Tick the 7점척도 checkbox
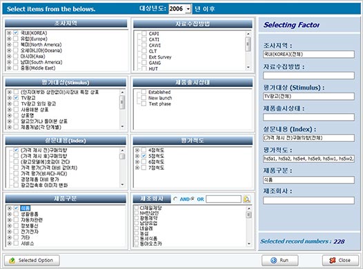 144,168
